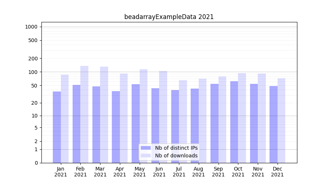This screenshot has height=183, width=330.
Task: Select the 200 y-axis tick label
Action: (33, 59)
